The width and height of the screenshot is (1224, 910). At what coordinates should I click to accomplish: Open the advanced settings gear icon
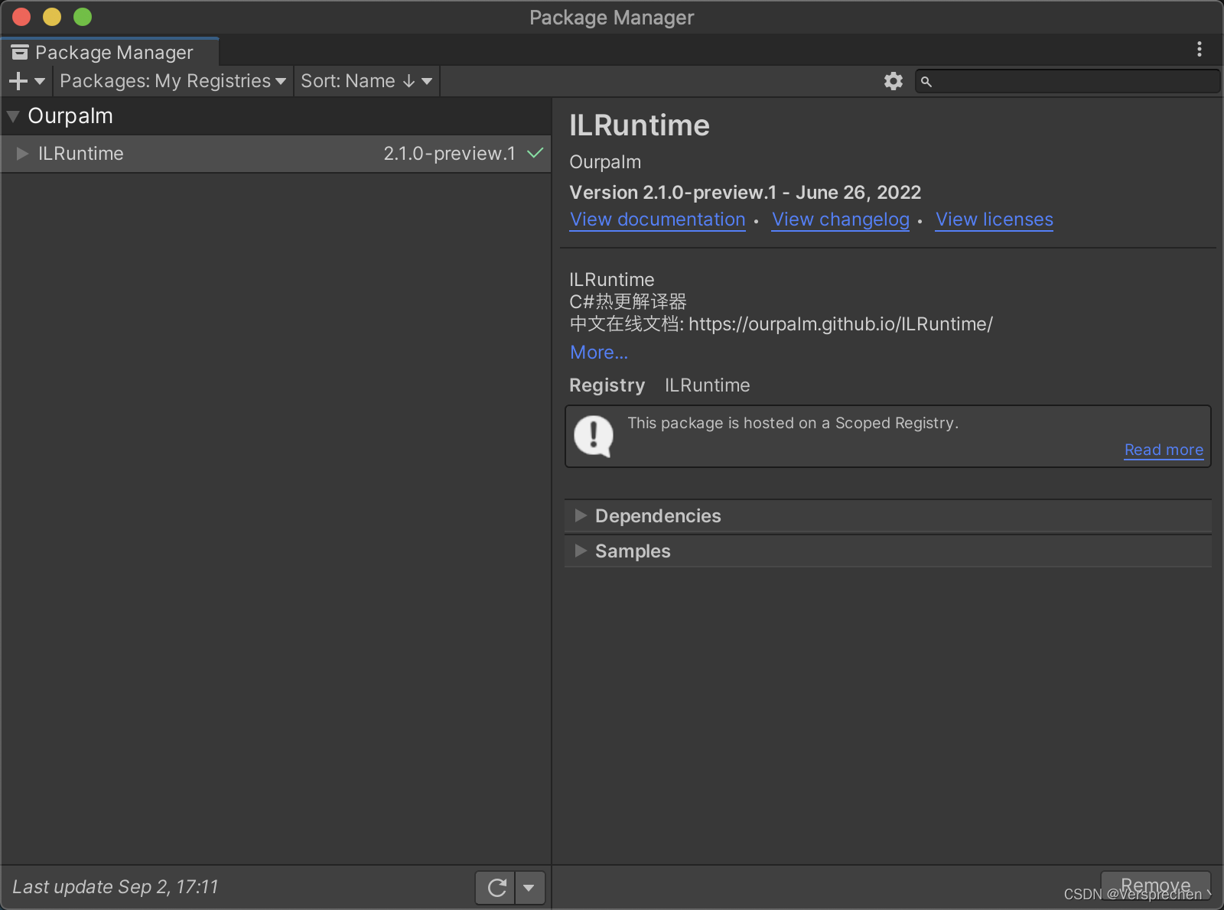pos(893,80)
